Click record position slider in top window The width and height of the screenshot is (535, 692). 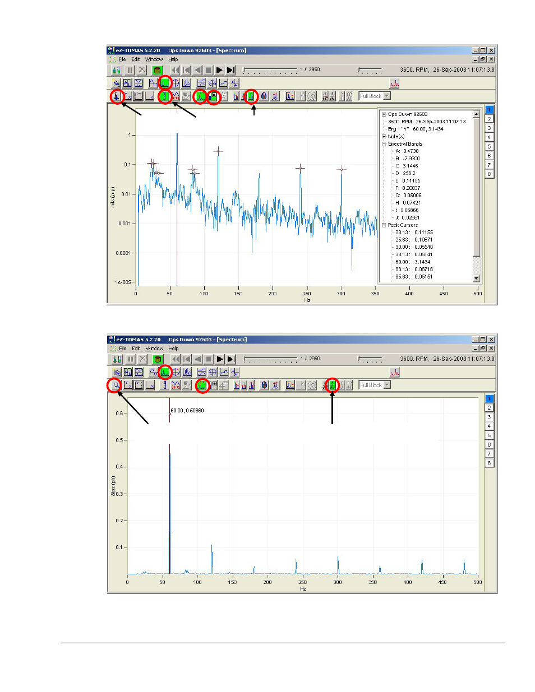pyautogui.click(x=269, y=70)
